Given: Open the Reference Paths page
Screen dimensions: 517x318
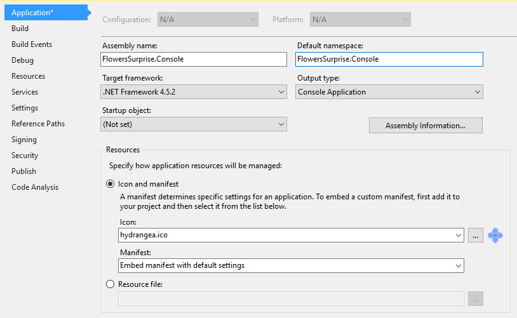Looking at the screenshot, I should 38,124.
